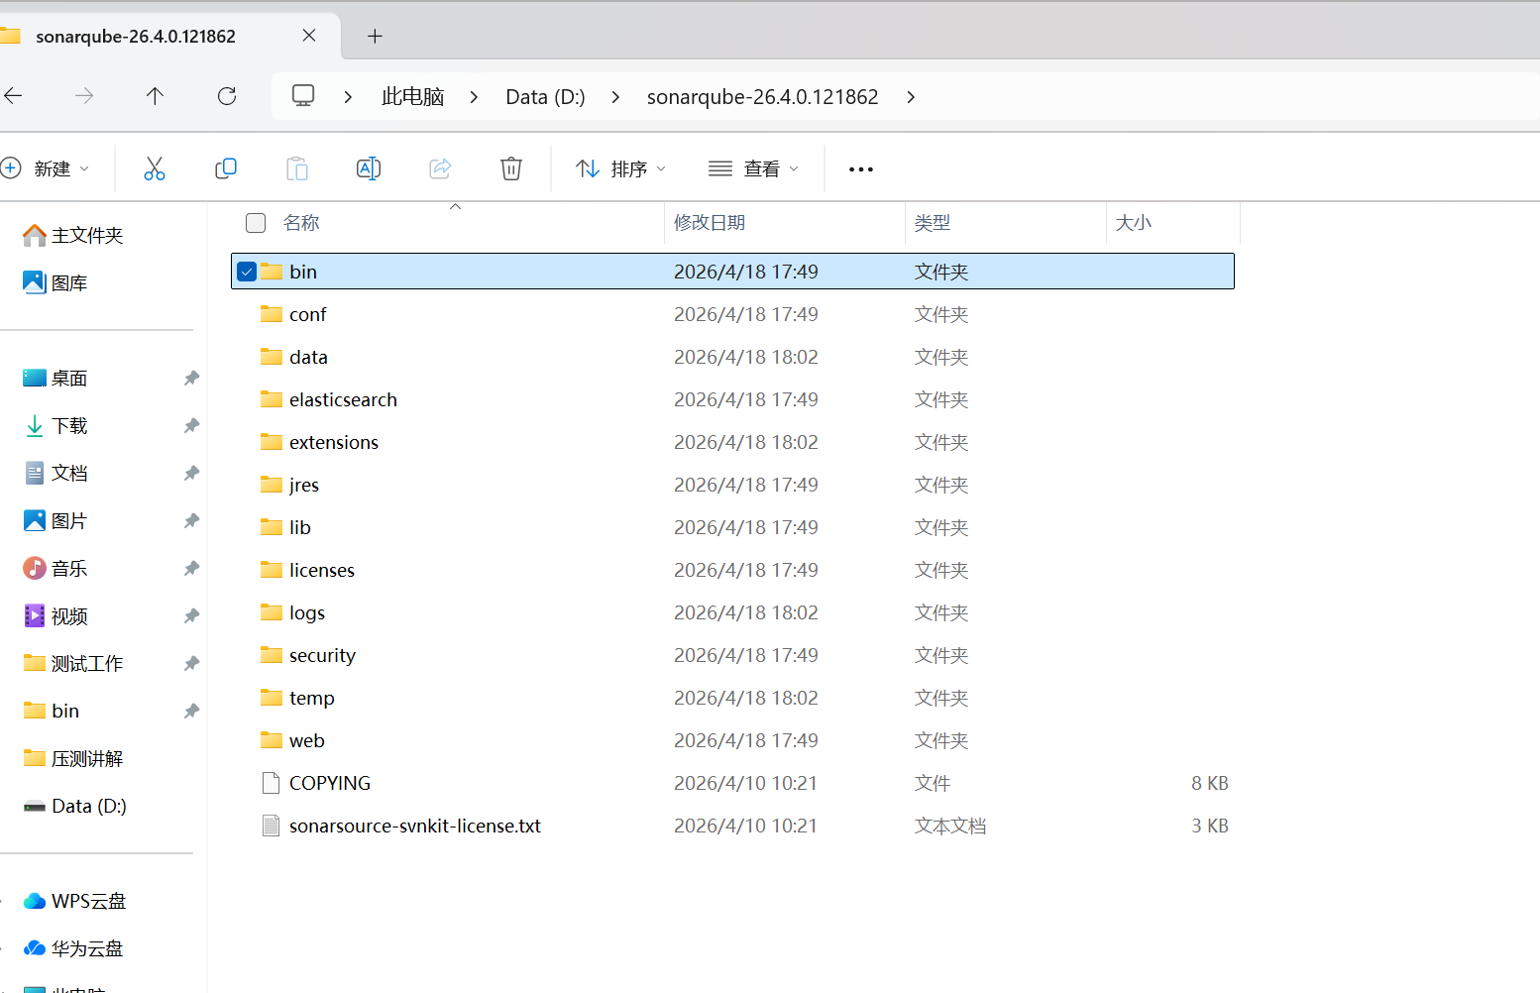This screenshot has width=1540, height=993.
Task: Select the logs folder
Action: coord(732,612)
